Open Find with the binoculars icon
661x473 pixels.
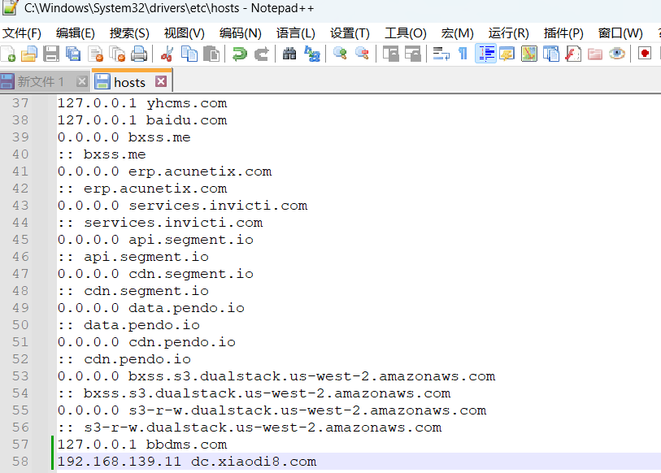[289, 54]
